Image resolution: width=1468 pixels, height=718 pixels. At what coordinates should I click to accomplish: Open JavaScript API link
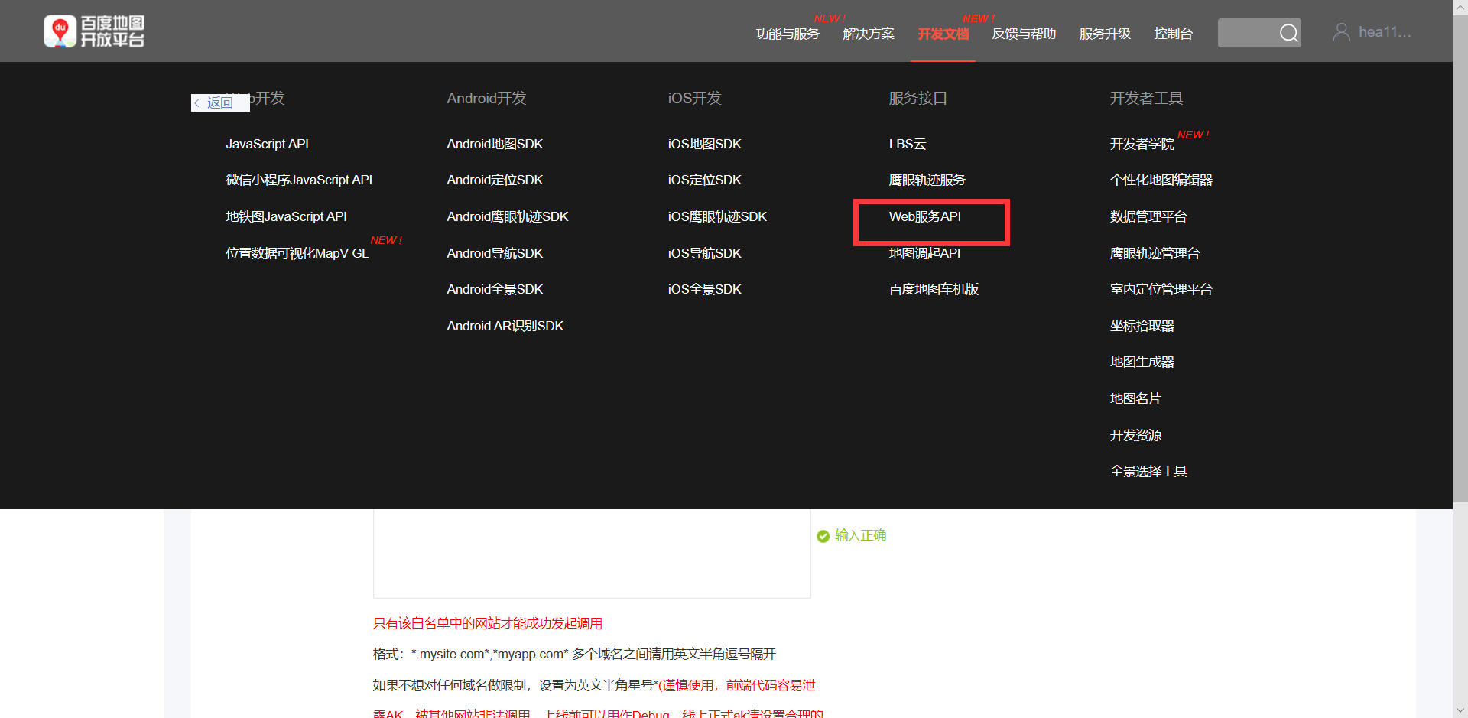267,144
